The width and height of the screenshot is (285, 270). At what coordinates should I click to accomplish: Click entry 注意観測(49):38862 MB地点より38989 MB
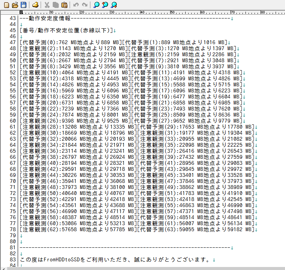196,187
